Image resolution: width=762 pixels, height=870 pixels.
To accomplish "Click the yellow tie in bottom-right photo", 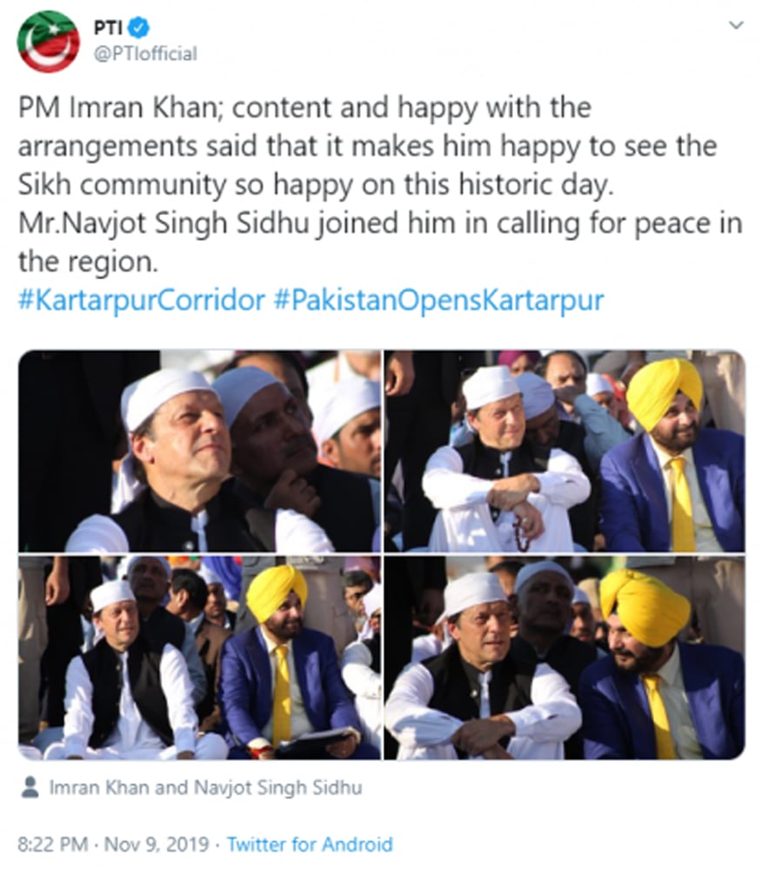I will coord(661,716).
